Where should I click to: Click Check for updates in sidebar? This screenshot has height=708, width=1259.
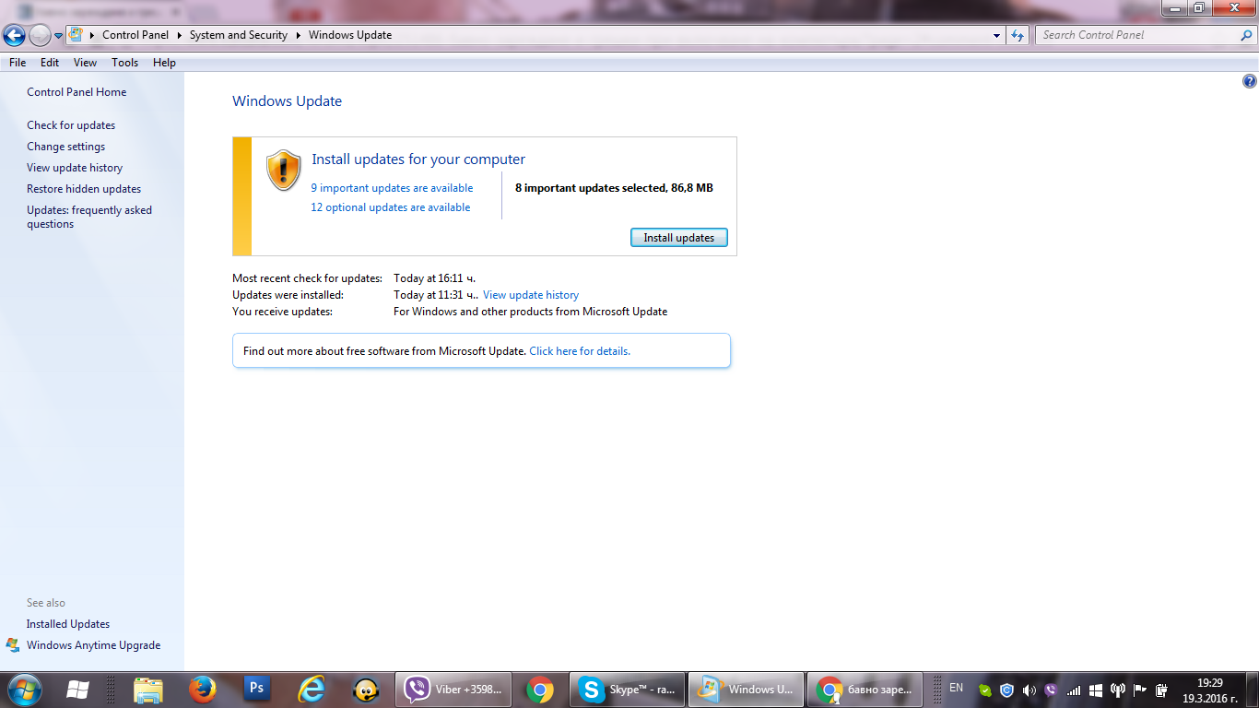[71, 125]
